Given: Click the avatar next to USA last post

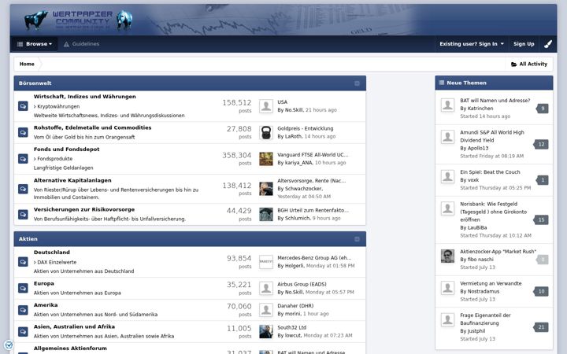Looking at the screenshot, I should [266, 106].
